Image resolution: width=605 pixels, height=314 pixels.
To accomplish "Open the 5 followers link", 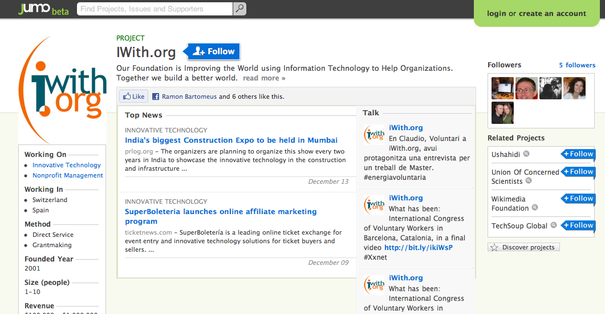I will (577, 65).
